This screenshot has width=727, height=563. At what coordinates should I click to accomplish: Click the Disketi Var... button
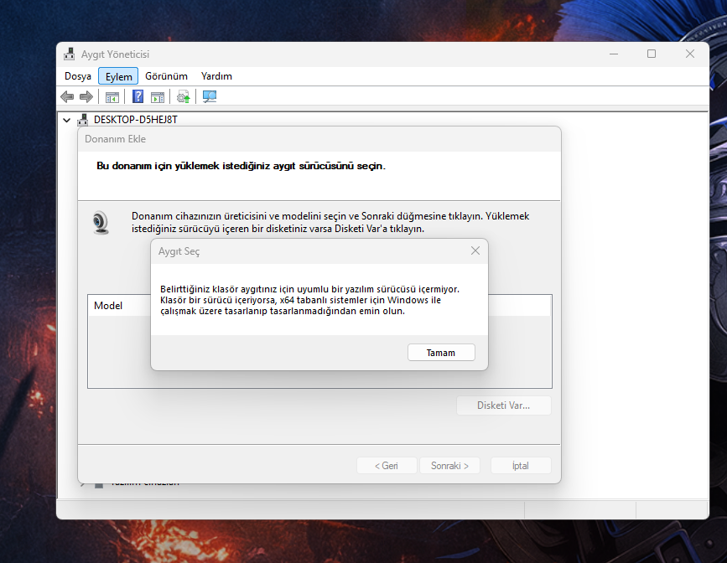click(503, 405)
